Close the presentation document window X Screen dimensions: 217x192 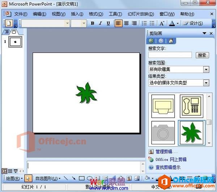(212, 14)
